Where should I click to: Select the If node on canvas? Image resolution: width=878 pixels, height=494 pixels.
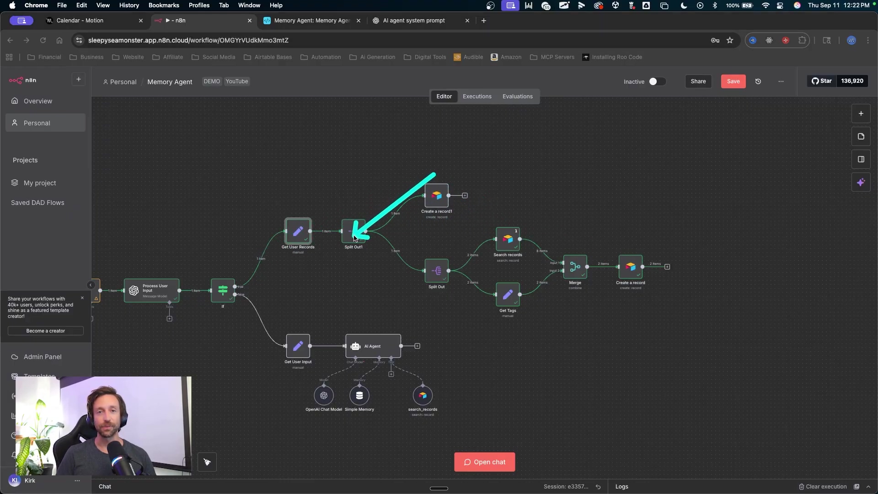coord(223,290)
